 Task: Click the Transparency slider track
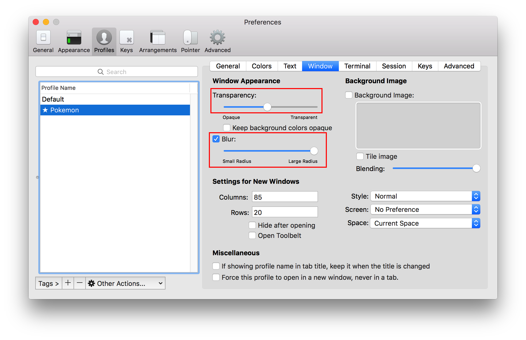(294, 107)
